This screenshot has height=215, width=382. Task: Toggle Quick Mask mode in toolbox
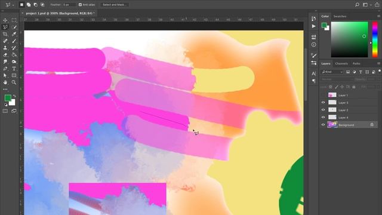tap(5, 111)
